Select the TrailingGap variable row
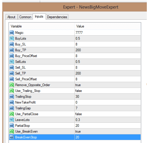 click(x=75, y=108)
